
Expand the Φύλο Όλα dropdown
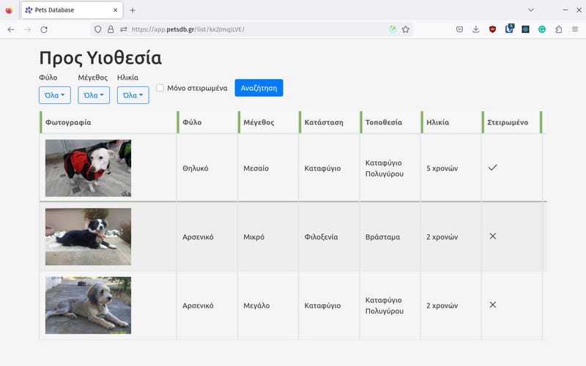click(54, 95)
